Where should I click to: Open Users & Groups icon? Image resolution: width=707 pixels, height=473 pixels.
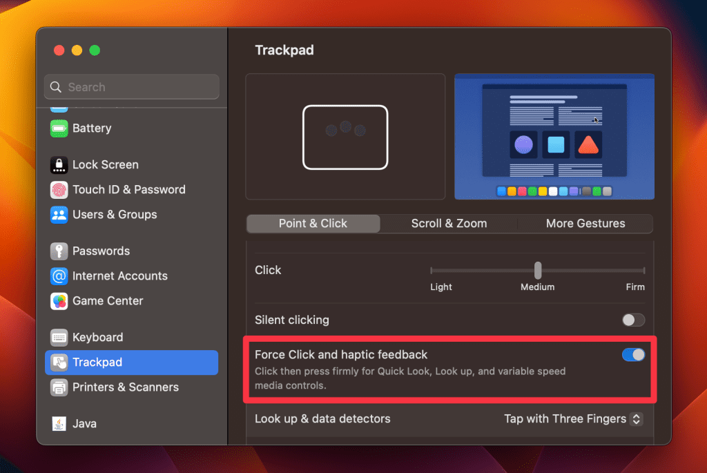(x=59, y=215)
